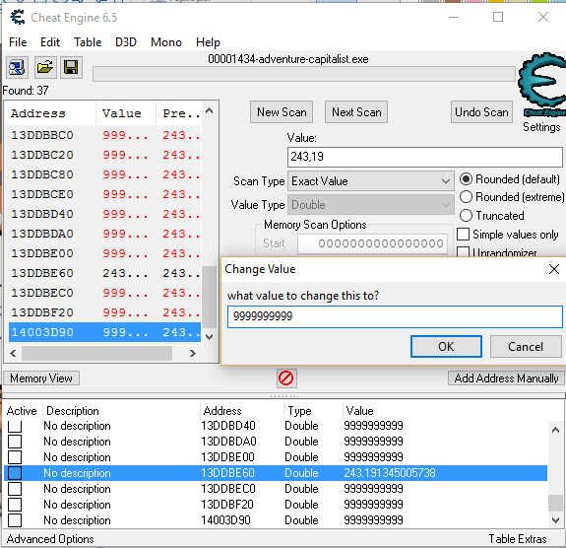The width and height of the screenshot is (566, 548).
Task: Select scan result 14003D90
Action: [104, 332]
